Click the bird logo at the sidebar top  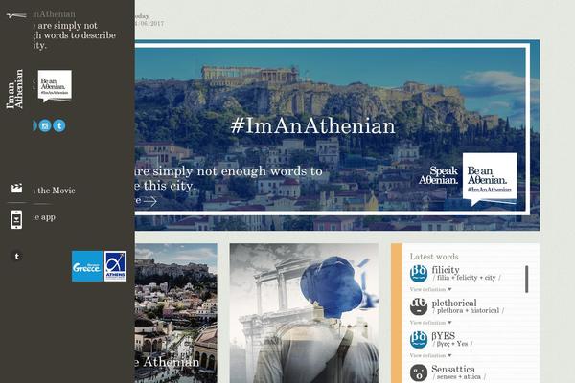point(16,15)
